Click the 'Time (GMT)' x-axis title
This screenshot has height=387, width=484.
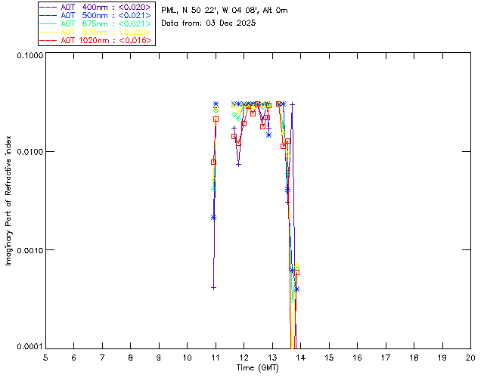(x=258, y=368)
